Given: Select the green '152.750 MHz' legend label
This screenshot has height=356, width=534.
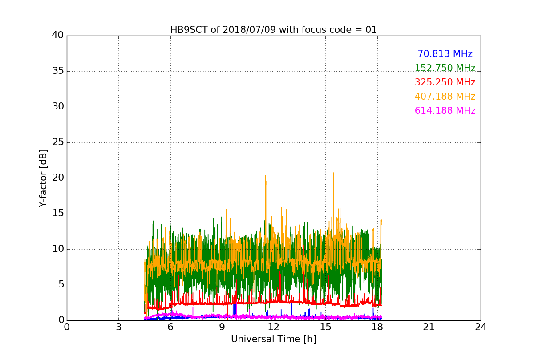Looking at the screenshot, I should [x=445, y=68].
